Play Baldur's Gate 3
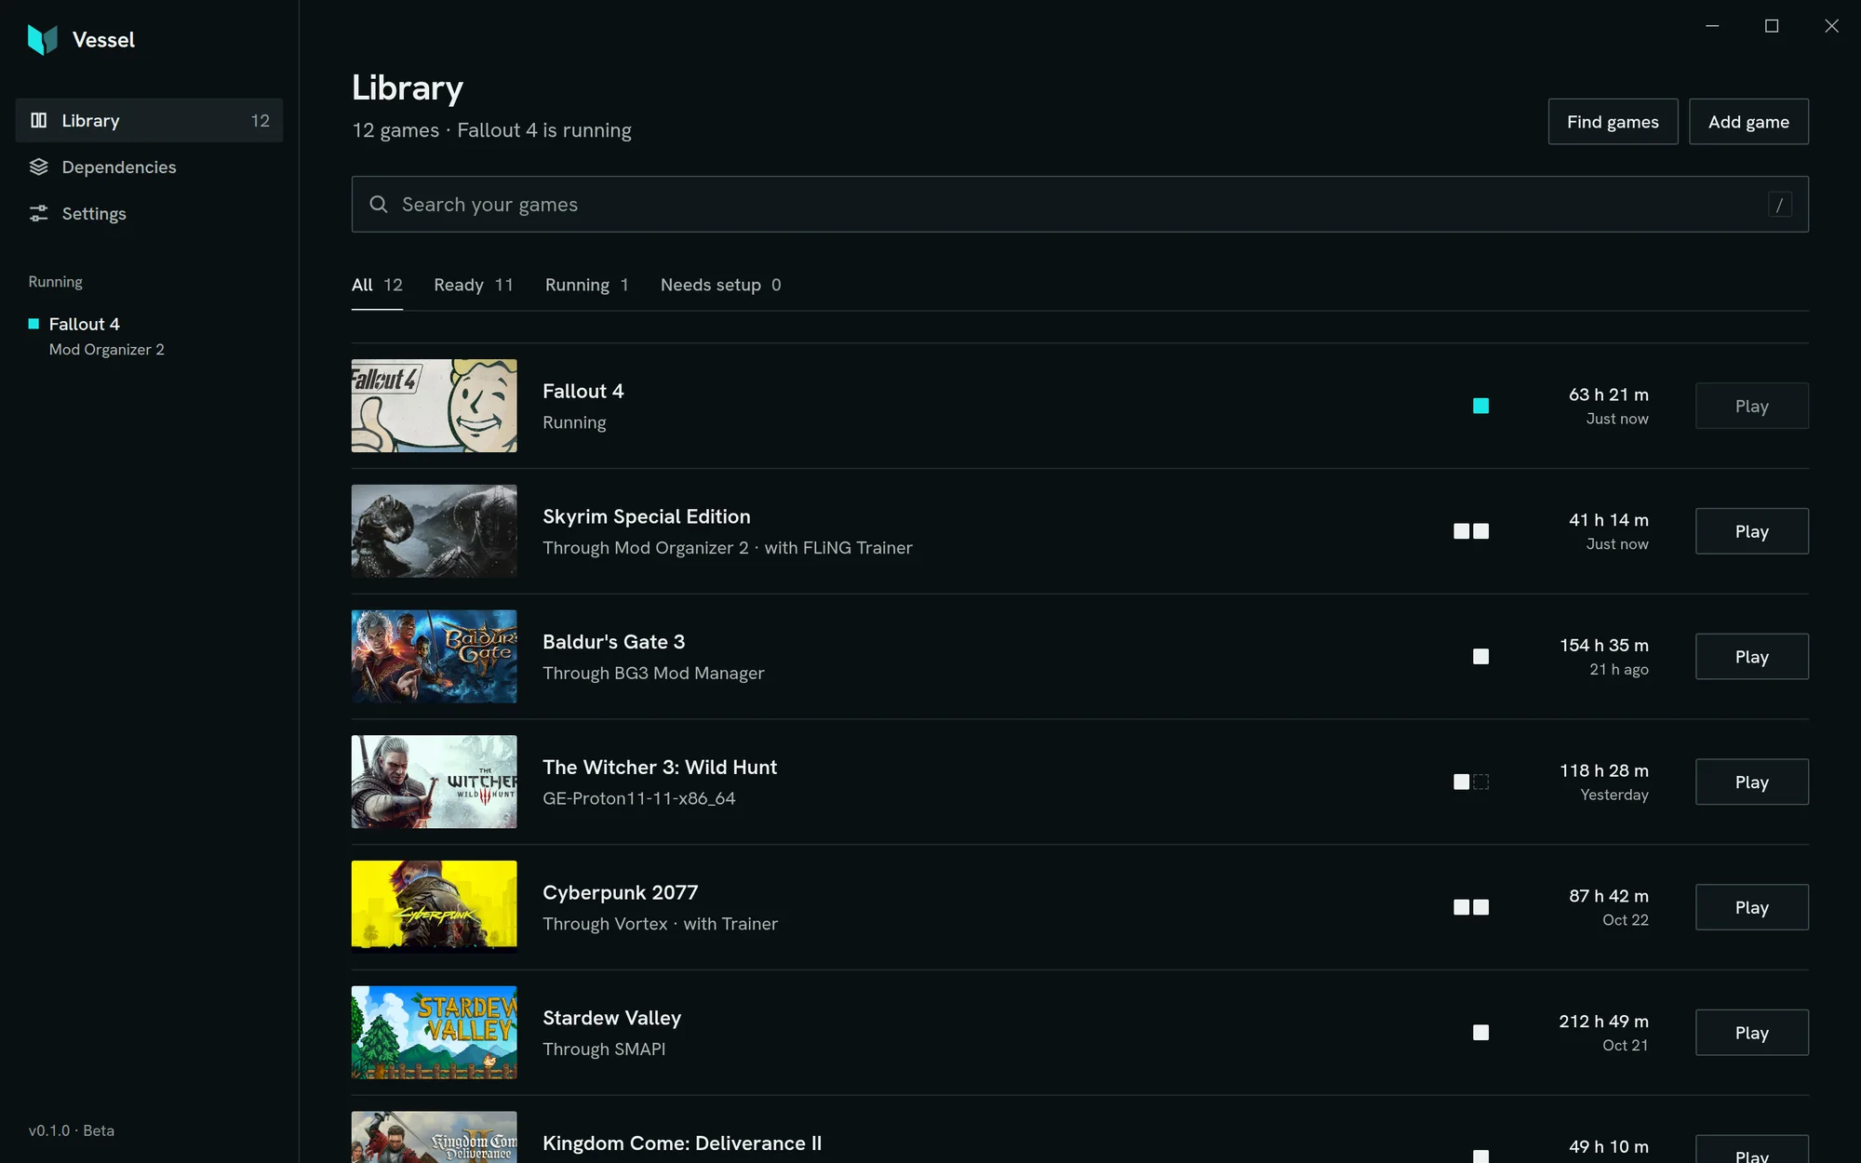 pos(1751,657)
